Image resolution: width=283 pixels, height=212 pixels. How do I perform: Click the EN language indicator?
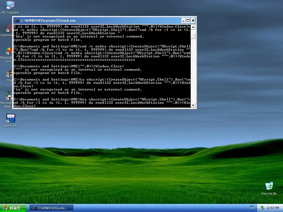[251, 208]
